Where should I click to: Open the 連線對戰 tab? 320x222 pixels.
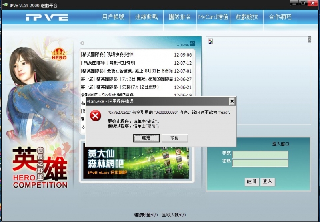pos(146,17)
